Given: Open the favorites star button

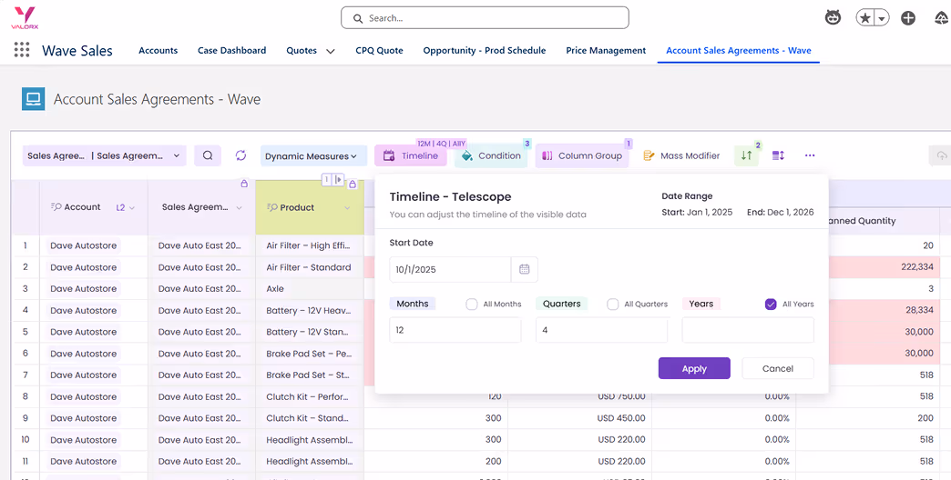Looking at the screenshot, I should [865, 18].
